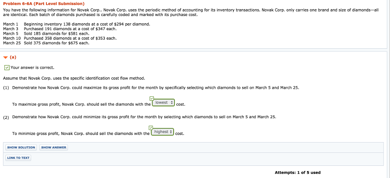
Task: Click the 'Your answer is correct.' message
Action: click(32, 68)
